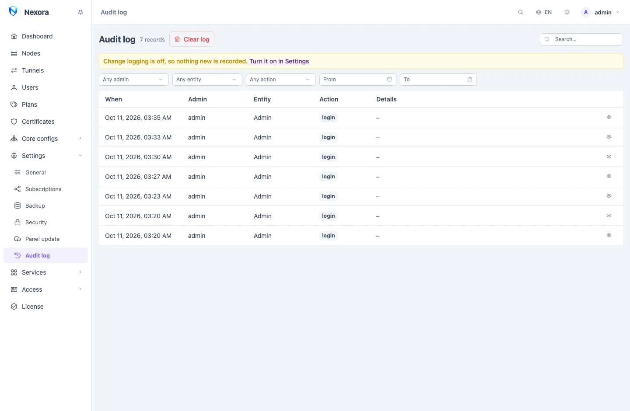
Task: Click the login badge in the 03:35 AM row
Action: tap(329, 118)
